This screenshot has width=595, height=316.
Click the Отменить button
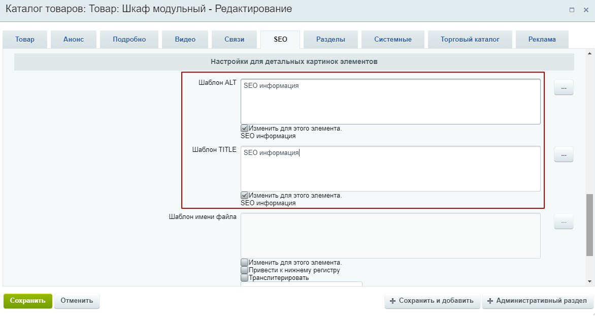coord(77,300)
